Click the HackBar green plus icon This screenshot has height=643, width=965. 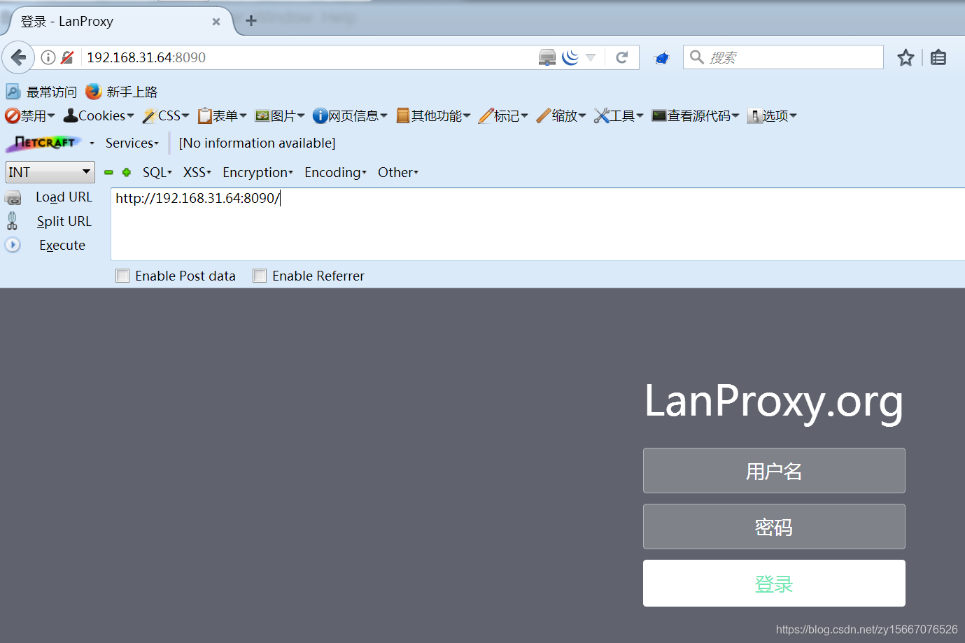click(x=127, y=172)
